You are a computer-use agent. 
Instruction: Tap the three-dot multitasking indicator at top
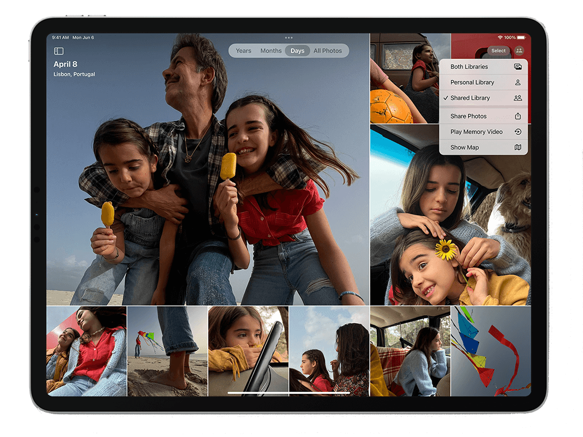289,37
